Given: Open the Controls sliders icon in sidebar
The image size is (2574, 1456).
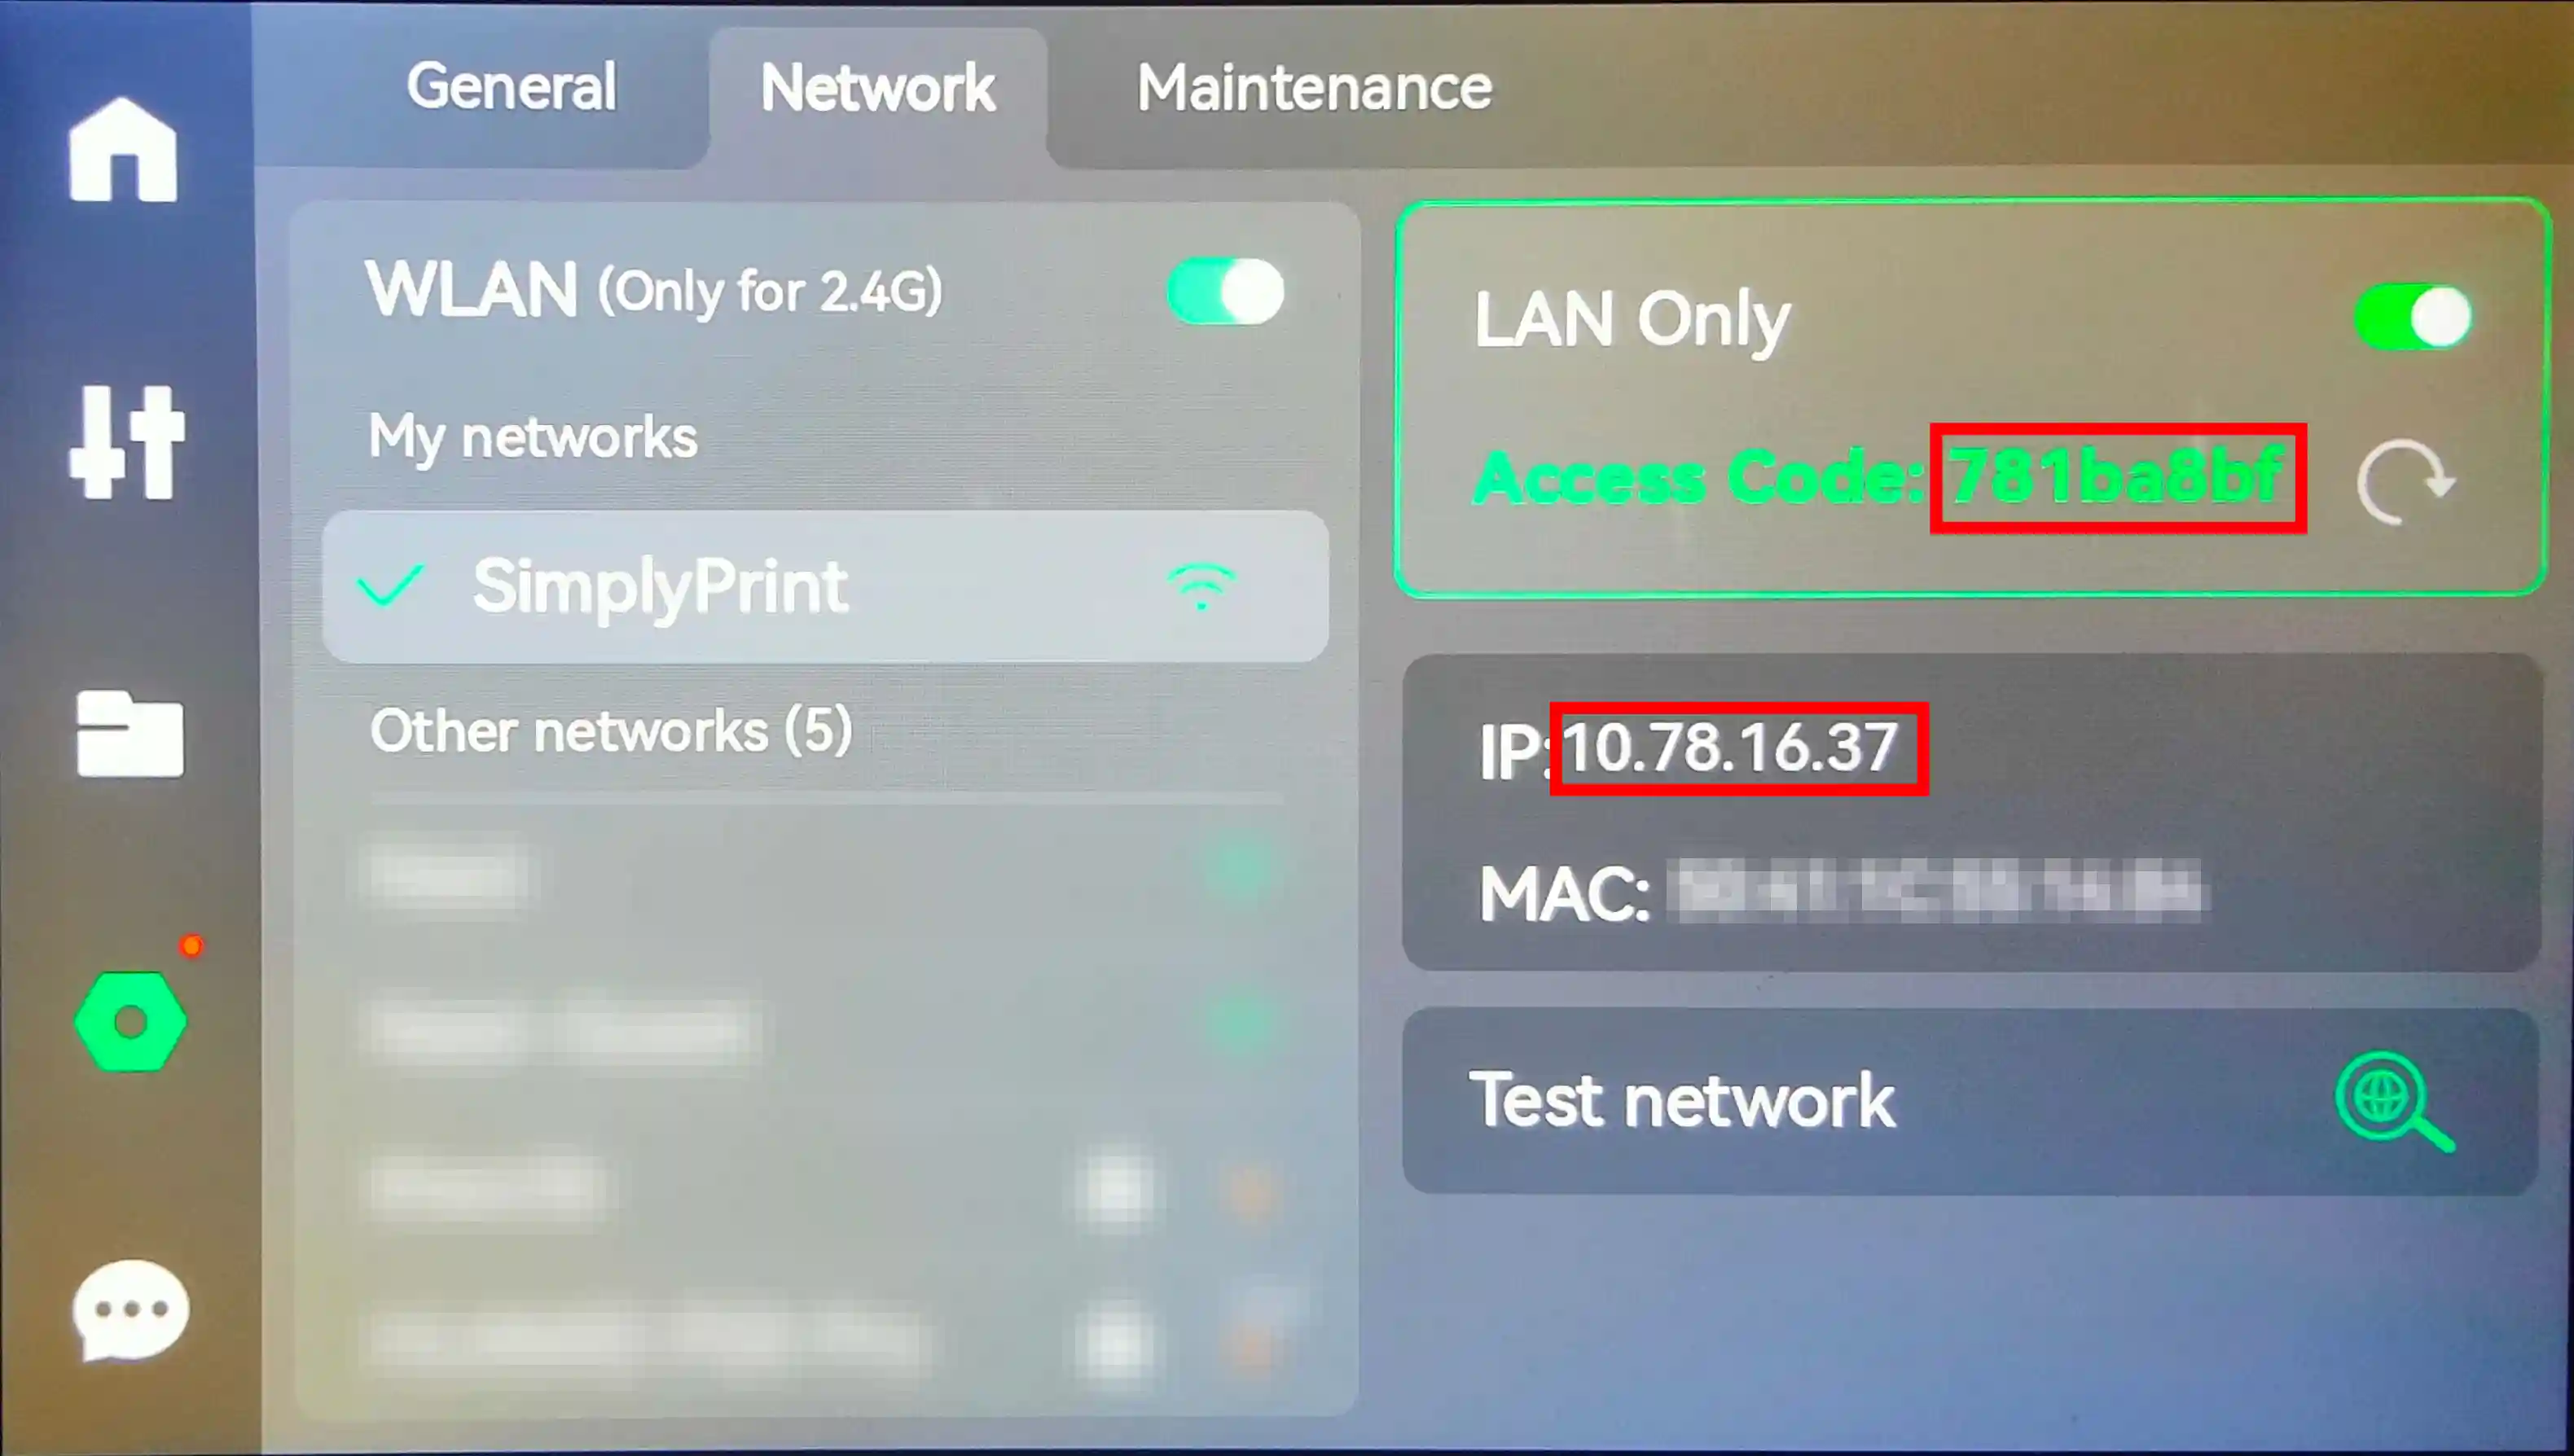Looking at the screenshot, I should pos(127,442).
